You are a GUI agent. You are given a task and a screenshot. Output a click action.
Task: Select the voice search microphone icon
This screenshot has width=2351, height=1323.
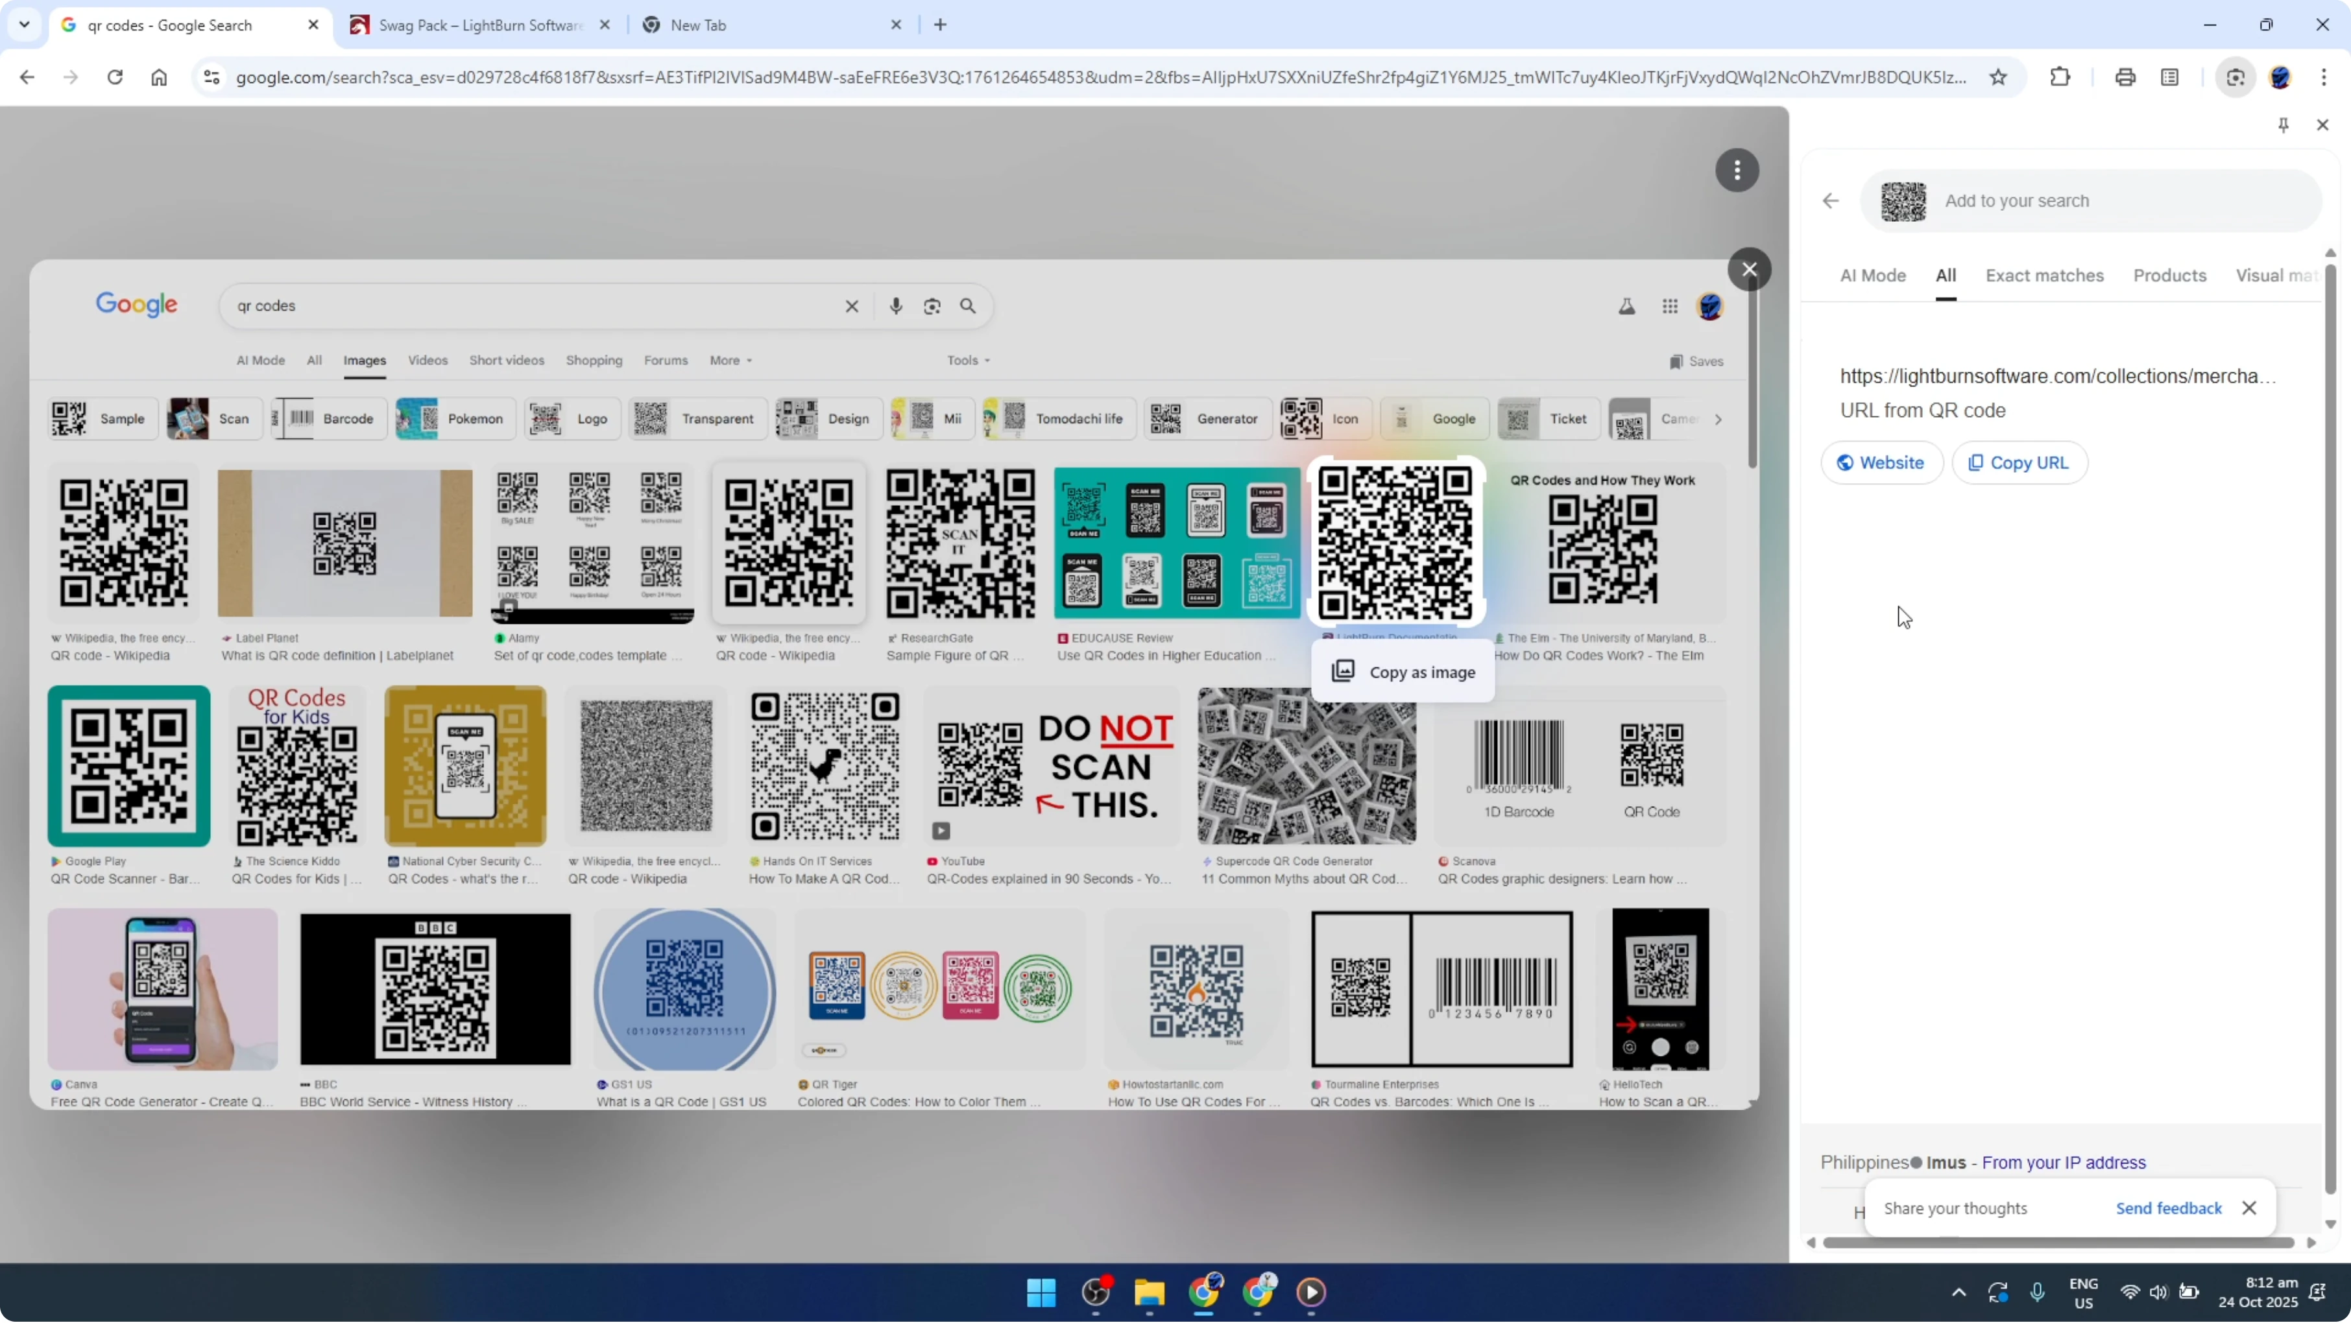pyautogui.click(x=897, y=305)
